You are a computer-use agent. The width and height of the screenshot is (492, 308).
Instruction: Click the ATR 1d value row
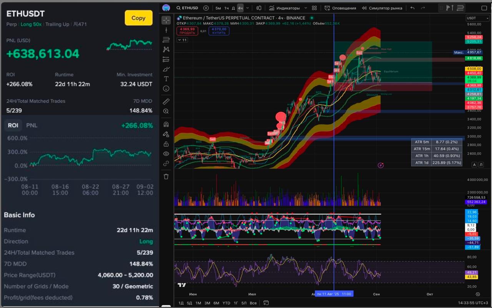coord(436,163)
